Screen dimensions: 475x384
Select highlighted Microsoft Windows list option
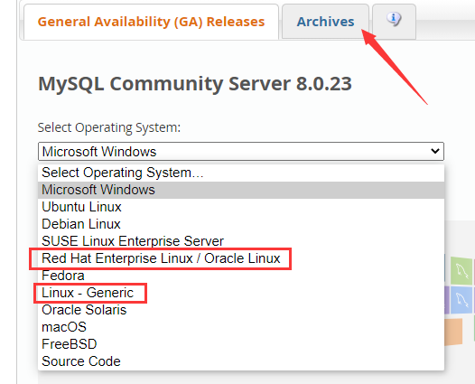[x=241, y=190]
